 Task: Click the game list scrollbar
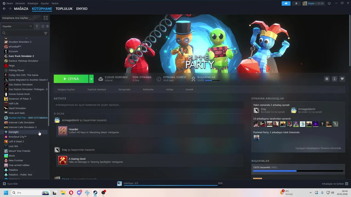point(49,104)
